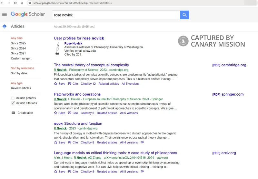This screenshot has width=258, height=179.
Task: Click star icon to save 'Language models' result
Action: [55, 172]
